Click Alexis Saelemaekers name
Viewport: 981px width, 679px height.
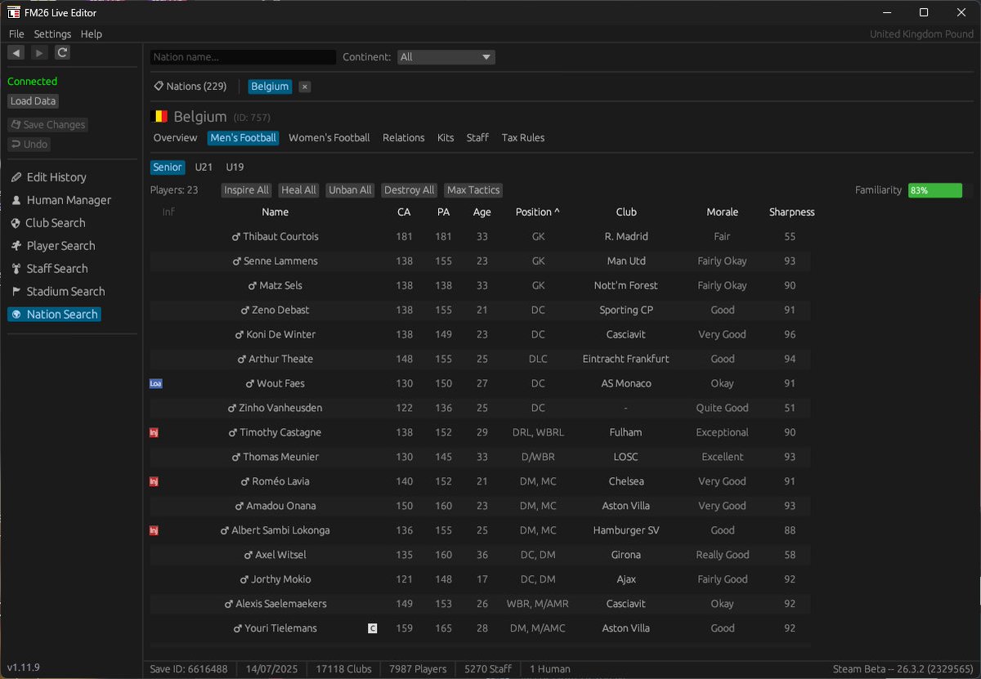[281, 604]
